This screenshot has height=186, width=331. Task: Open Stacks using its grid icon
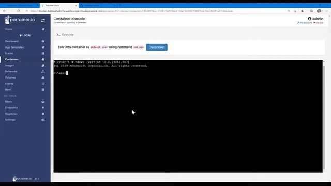point(43,54)
